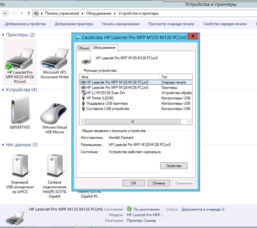Expand the breadcrumb arrow after Панель управления
Viewport: 257px width, 228px height.
[82, 13]
